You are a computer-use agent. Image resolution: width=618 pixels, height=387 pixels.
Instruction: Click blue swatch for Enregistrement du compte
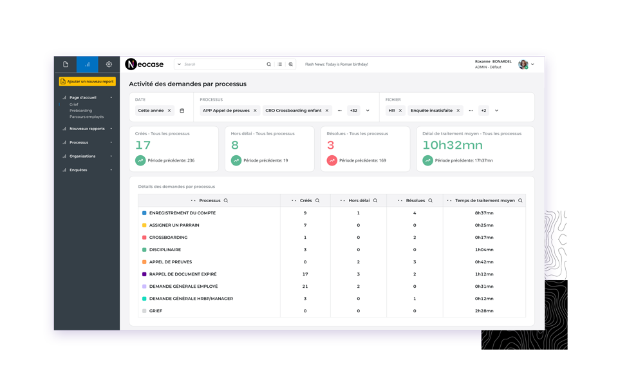point(144,212)
